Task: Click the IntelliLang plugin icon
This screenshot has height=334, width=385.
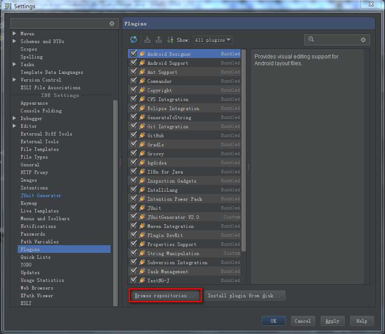Action: pyautogui.click(x=142, y=190)
